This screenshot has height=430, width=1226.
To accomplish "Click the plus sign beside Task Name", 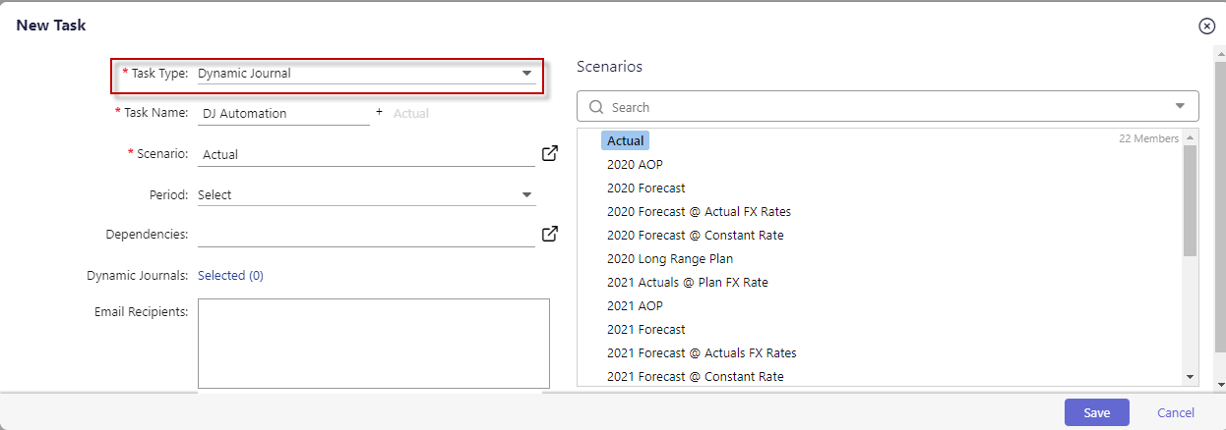I will [379, 112].
